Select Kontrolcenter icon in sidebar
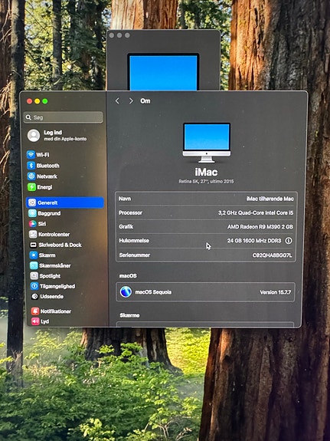330x441 pixels. pos(33,234)
